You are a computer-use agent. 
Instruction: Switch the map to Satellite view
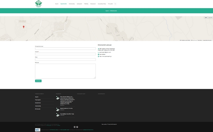point(210,17)
